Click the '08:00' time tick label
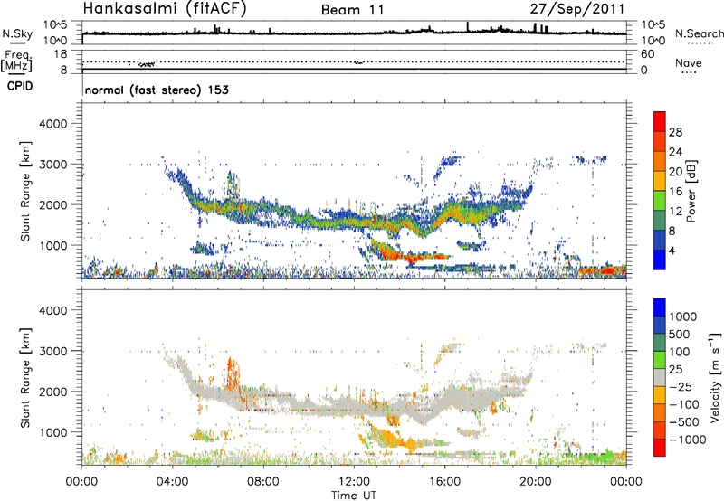This screenshot has height=501, width=724. tap(263, 482)
